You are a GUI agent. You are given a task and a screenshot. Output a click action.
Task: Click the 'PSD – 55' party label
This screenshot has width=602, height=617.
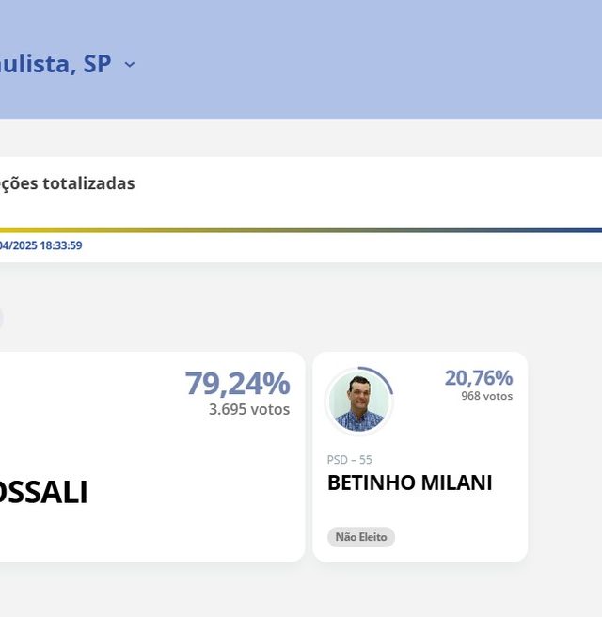(x=349, y=460)
